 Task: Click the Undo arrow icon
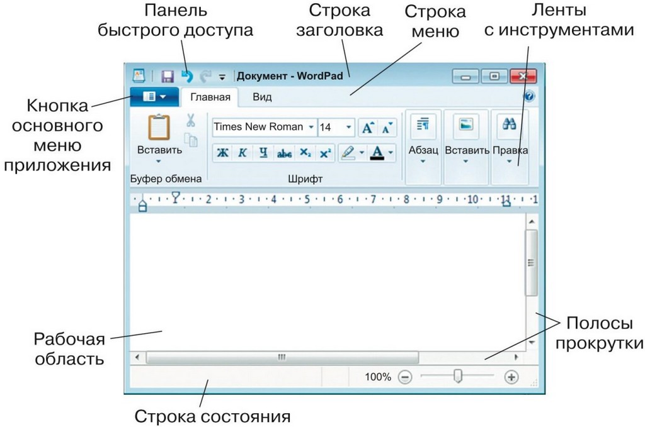[x=187, y=77]
